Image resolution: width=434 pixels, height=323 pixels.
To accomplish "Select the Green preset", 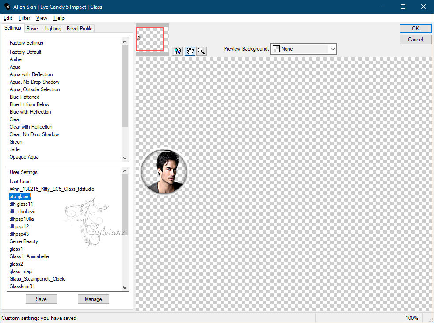I will tap(16, 141).
